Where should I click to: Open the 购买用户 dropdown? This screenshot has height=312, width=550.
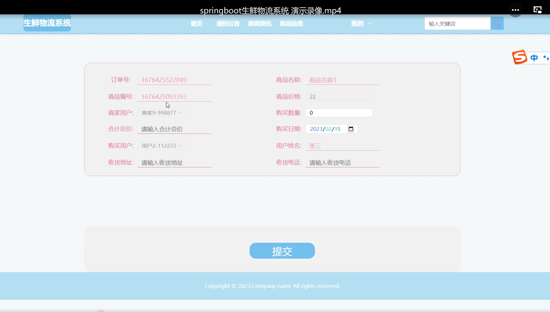pos(161,146)
